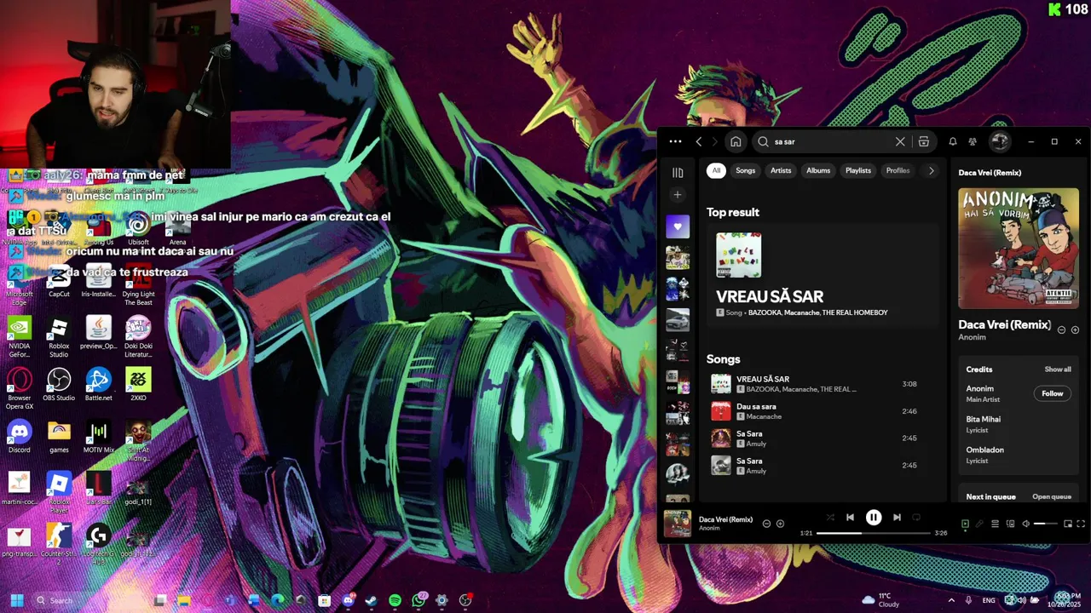The width and height of the screenshot is (1091, 613).
Task: Expand Your Library sidebar
Action: click(x=678, y=173)
